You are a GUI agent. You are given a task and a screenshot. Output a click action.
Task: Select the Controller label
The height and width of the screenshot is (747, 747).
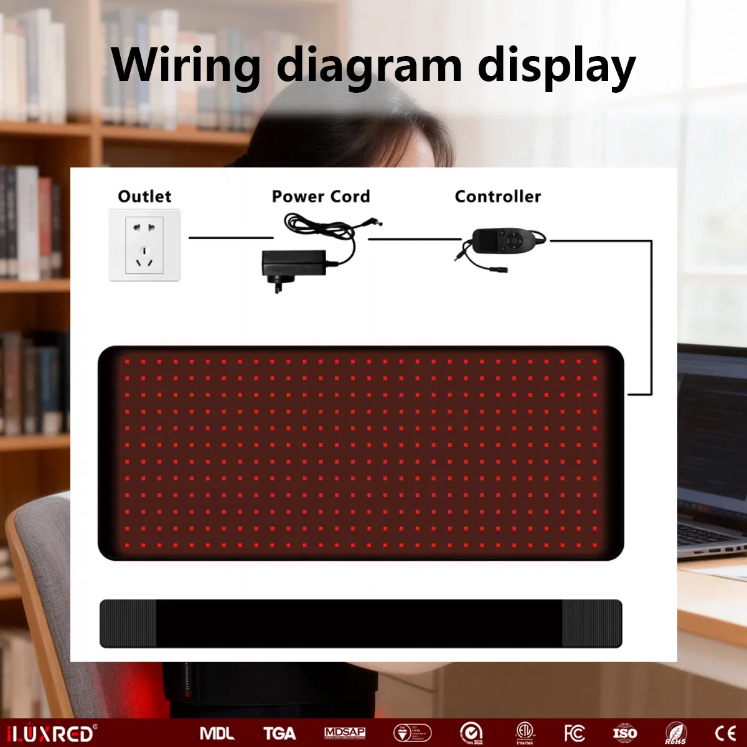497,197
